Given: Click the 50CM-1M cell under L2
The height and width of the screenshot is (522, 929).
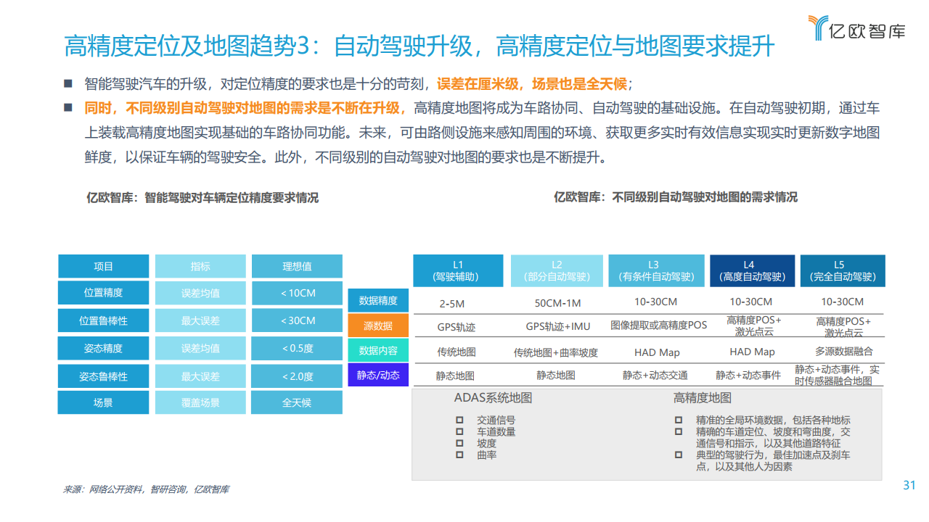Looking at the screenshot, I should [557, 302].
